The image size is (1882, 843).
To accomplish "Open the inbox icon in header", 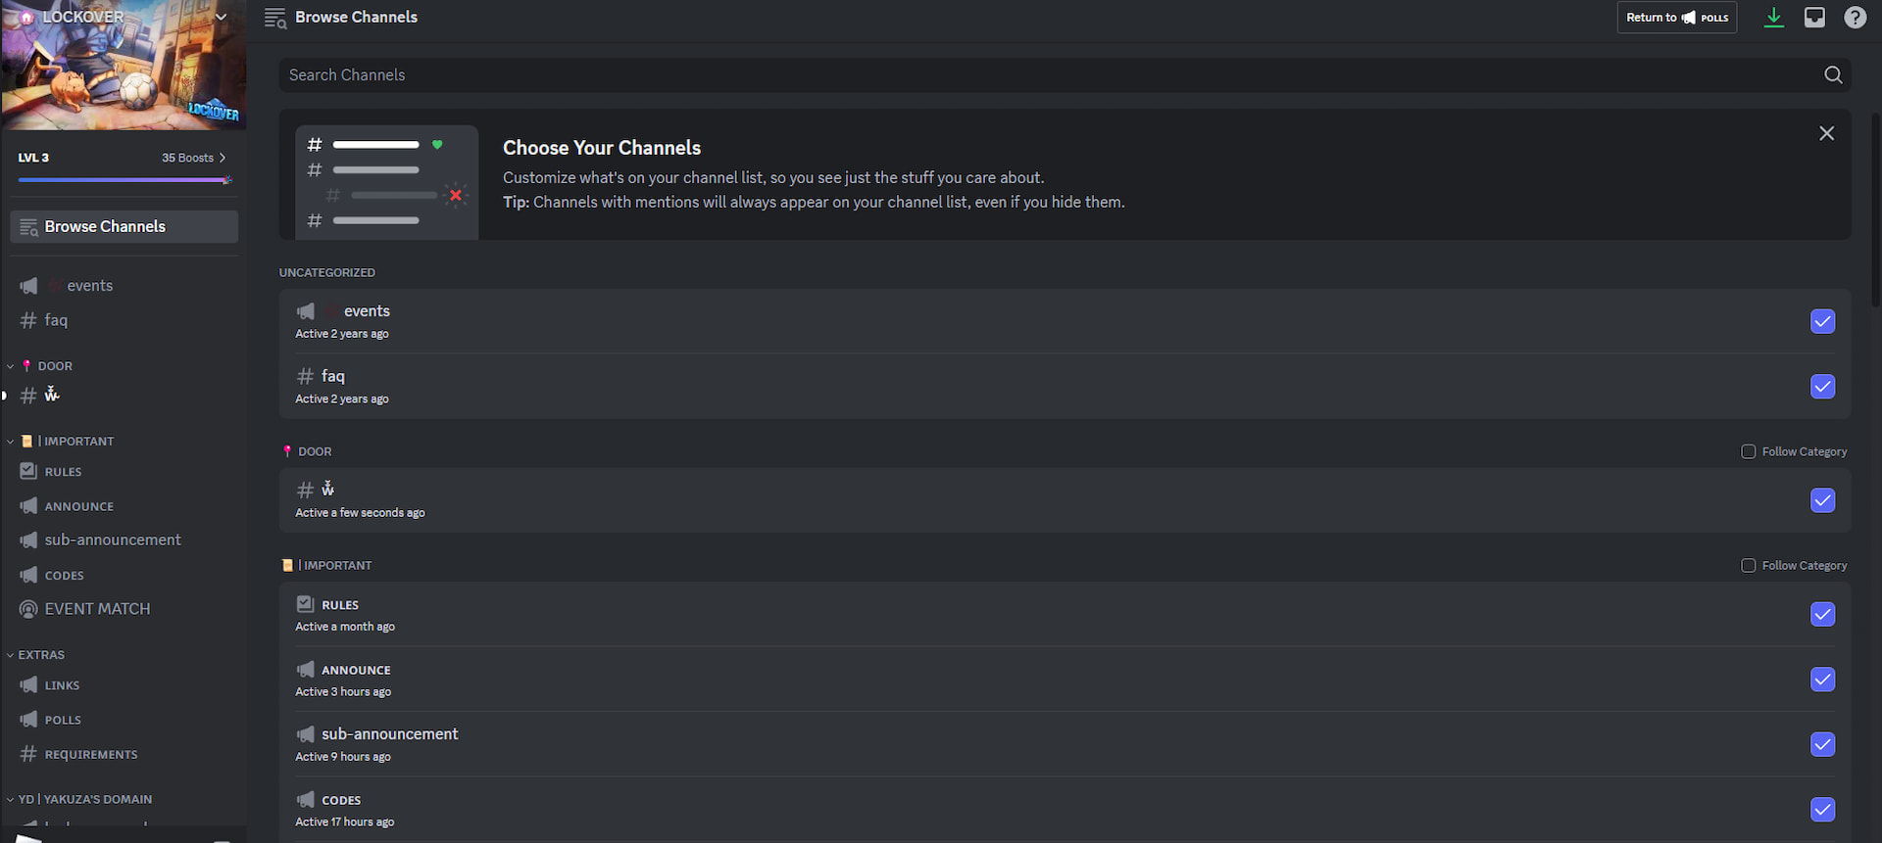I will [1814, 18].
